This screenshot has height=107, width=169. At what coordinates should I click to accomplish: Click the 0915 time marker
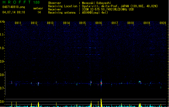point(82,23)
